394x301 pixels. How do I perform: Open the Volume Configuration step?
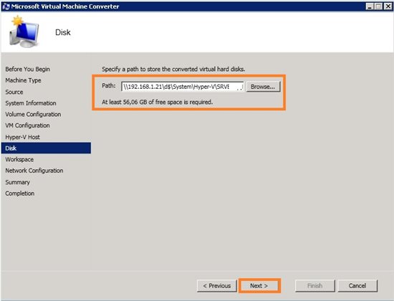click(x=33, y=114)
